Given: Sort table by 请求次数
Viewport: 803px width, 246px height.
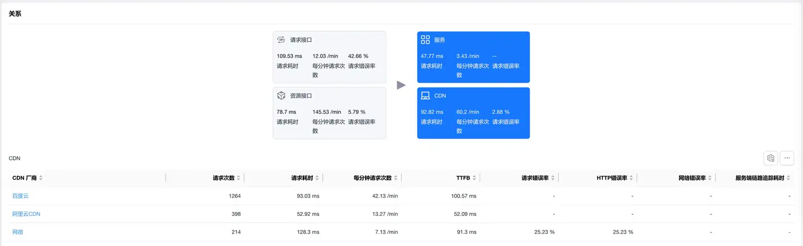Looking at the screenshot, I should tap(239, 178).
